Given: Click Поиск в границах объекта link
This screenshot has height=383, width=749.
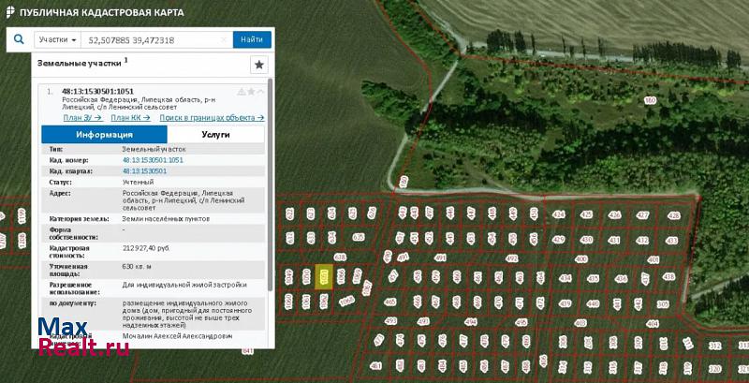Looking at the screenshot, I should pyautogui.click(x=212, y=118).
